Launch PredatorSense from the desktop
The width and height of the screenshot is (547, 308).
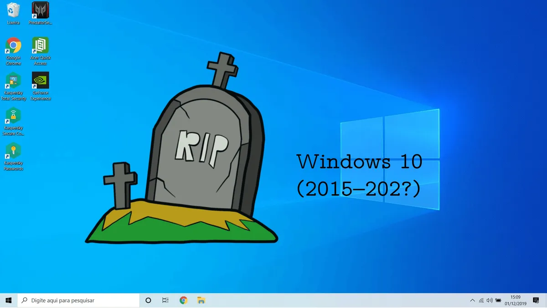[40, 10]
